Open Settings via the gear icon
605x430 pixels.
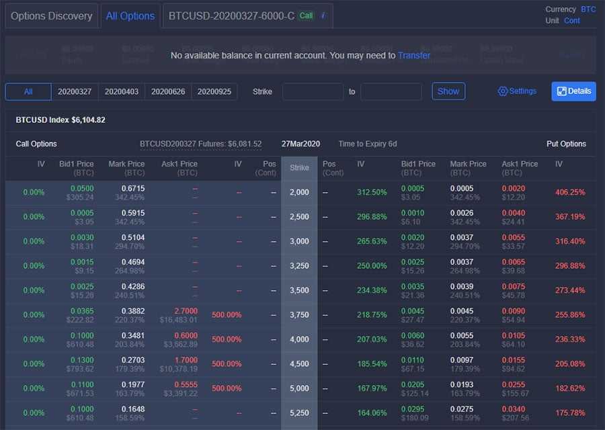(503, 91)
